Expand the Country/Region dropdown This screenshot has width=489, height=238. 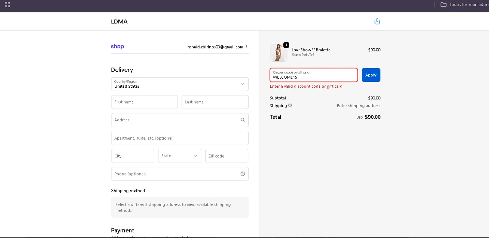[x=180, y=84]
